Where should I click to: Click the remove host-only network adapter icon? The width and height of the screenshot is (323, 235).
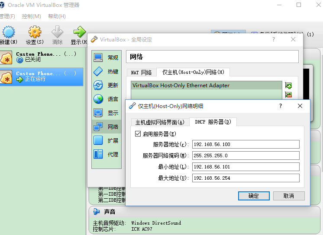288,95
